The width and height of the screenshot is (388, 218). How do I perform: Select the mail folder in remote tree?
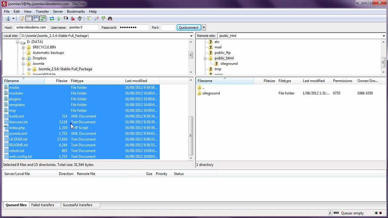[x=218, y=47]
